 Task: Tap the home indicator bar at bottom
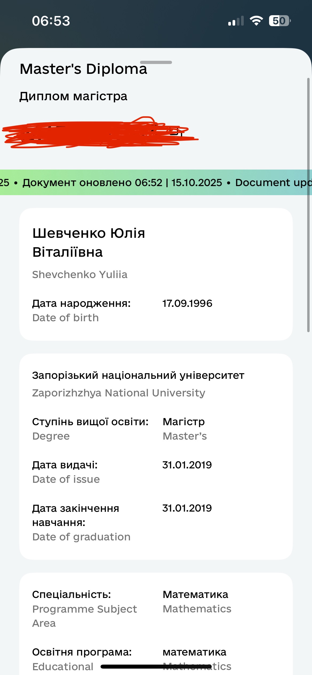click(x=156, y=667)
